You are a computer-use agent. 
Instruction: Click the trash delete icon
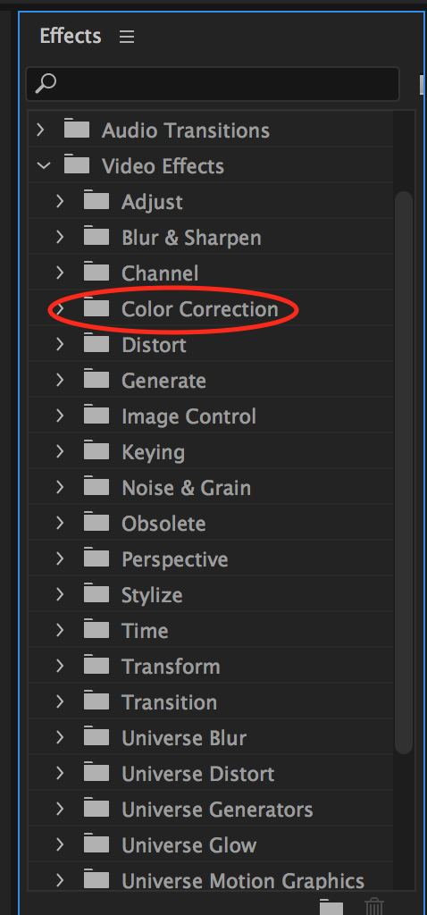pos(374,907)
